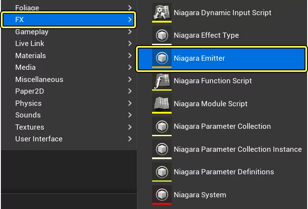The image size is (308, 209).
Task: Click the Niagara Dynamic Input Script icon
Action: click(x=162, y=12)
